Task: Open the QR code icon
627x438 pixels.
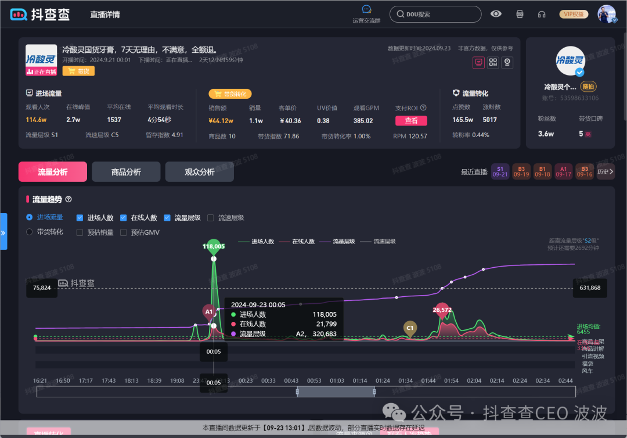Action: [x=493, y=62]
